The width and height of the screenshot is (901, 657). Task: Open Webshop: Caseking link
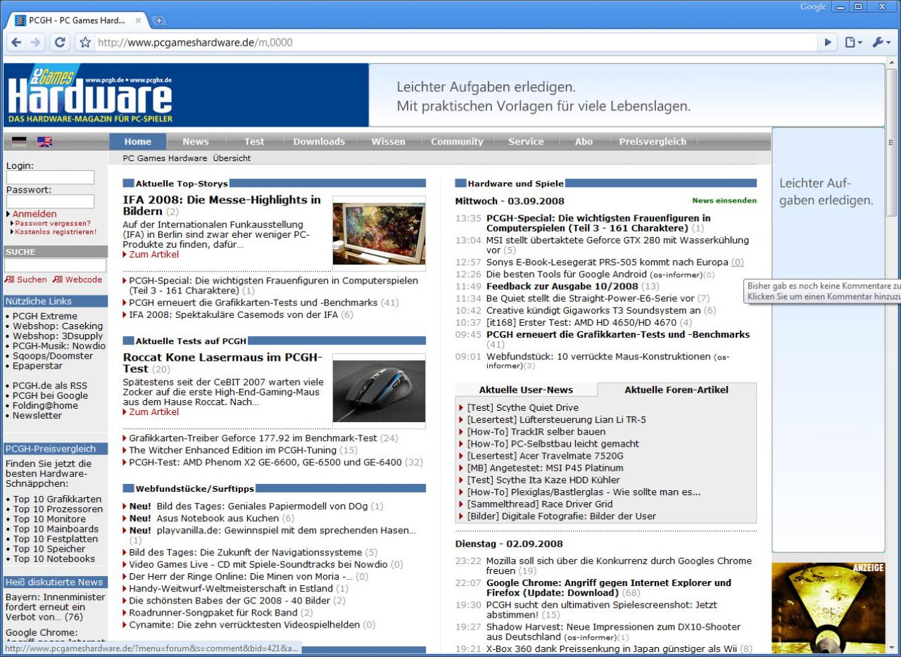[58, 326]
